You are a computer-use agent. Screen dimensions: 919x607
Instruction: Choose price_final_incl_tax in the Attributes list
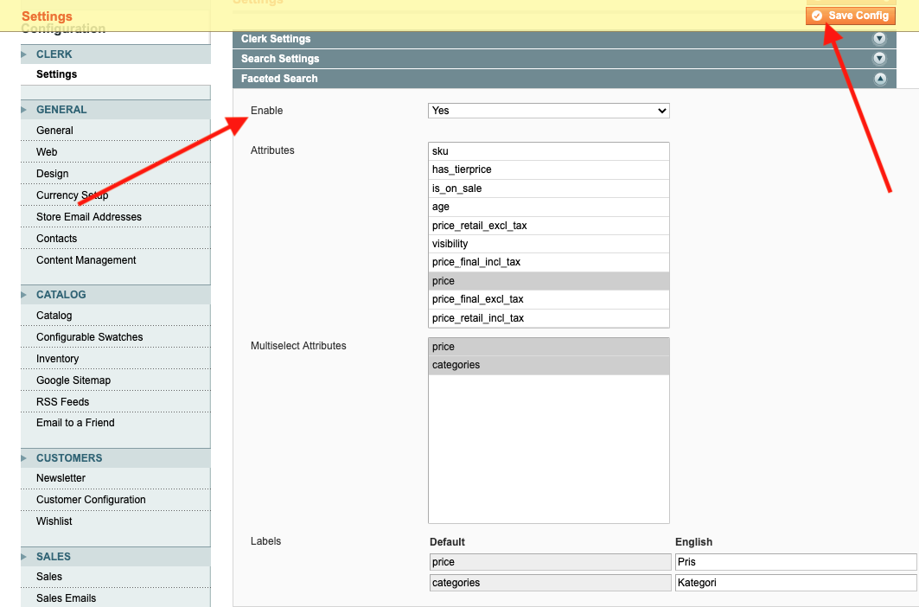click(548, 262)
